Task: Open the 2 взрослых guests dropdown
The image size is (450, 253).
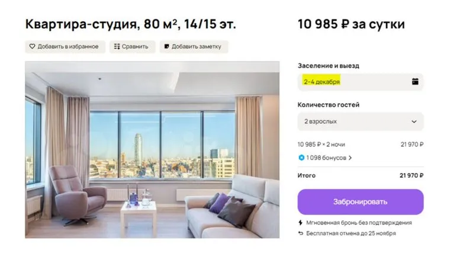Action: point(360,121)
